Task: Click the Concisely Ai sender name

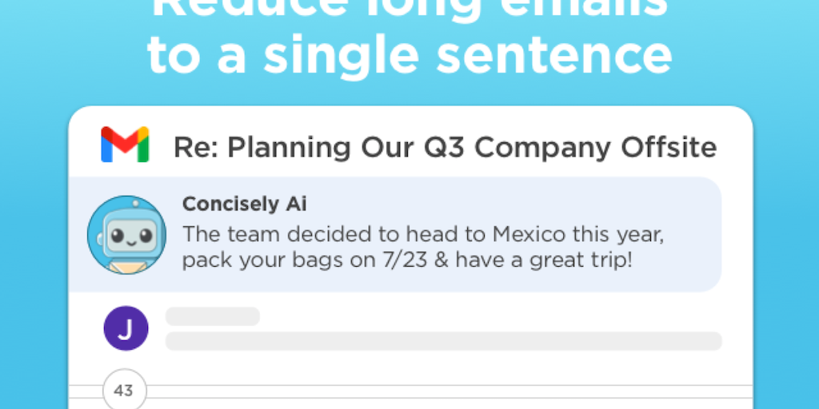Action: click(244, 204)
